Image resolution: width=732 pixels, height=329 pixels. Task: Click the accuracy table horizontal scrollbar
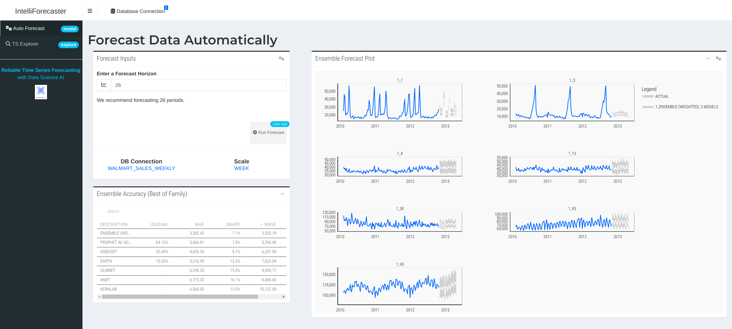click(180, 297)
